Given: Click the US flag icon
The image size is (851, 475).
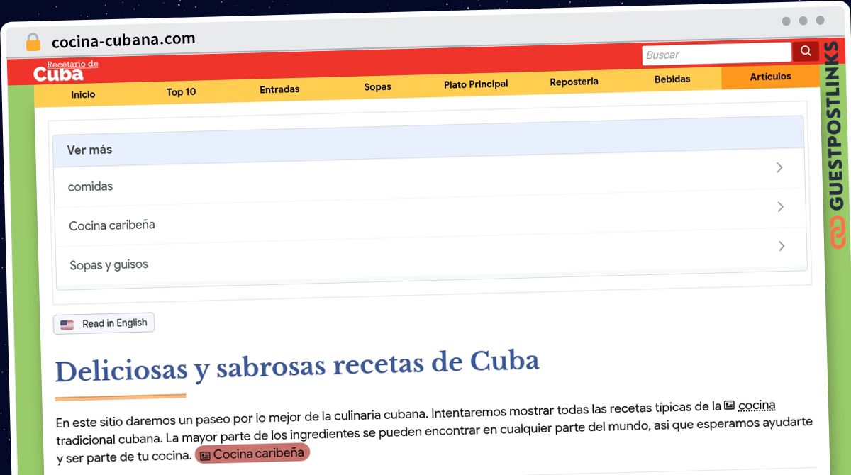Looking at the screenshot, I should (x=67, y=325).
